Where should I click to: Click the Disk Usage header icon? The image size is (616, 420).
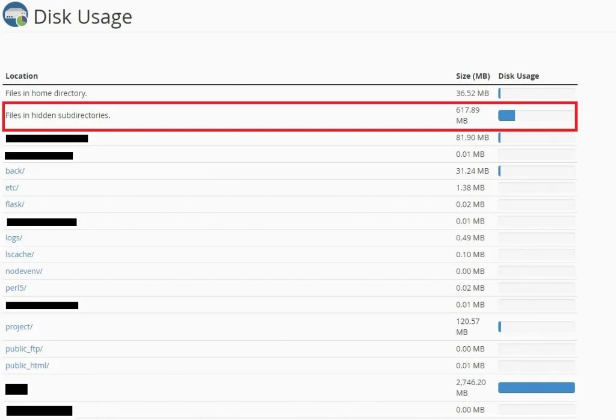16,15
